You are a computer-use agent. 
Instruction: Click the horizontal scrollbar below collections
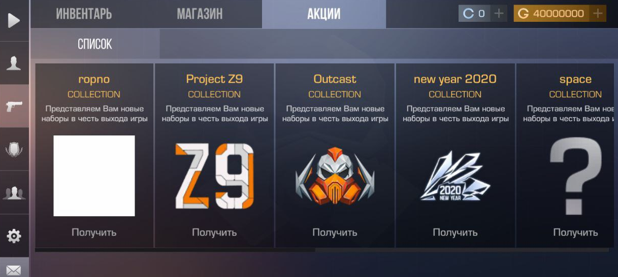click(x=322, y=250)
